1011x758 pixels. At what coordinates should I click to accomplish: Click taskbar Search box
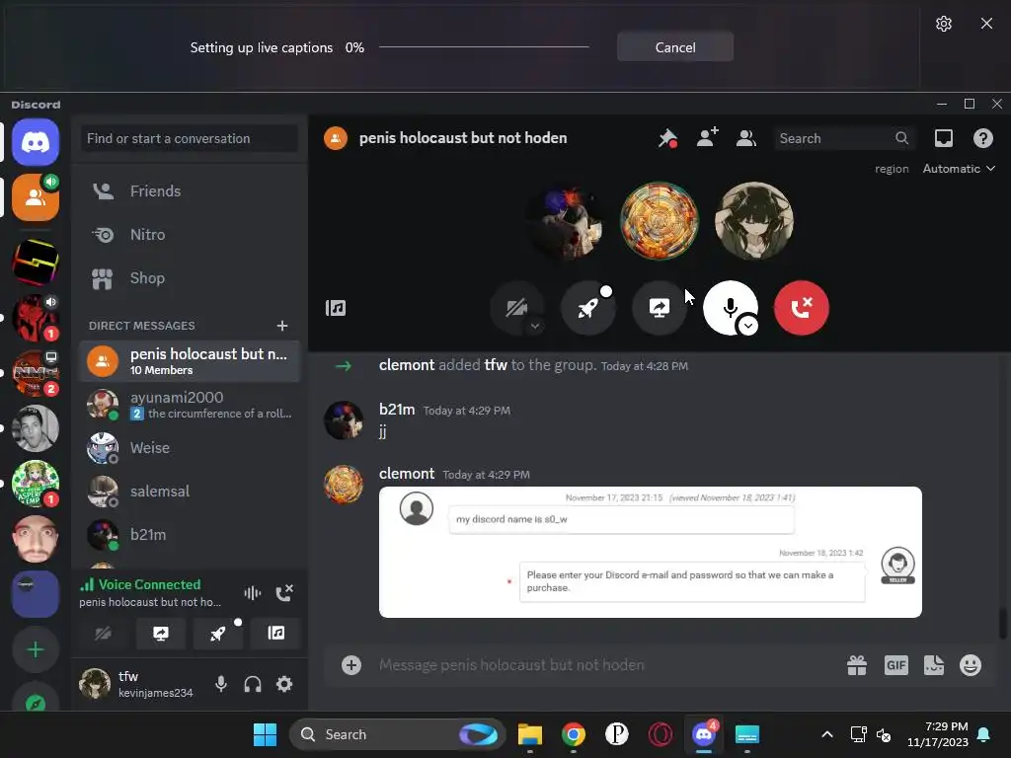397,734
